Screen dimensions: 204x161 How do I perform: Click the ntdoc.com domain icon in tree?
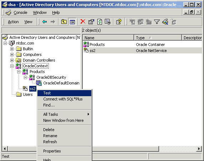pyautogui.click(x=12, y=43)
